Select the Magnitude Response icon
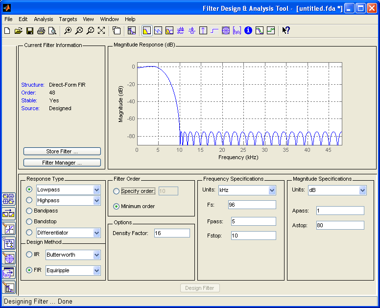Image resolution: width=380 pixels, height=308 pixels. tap(147, 30)
